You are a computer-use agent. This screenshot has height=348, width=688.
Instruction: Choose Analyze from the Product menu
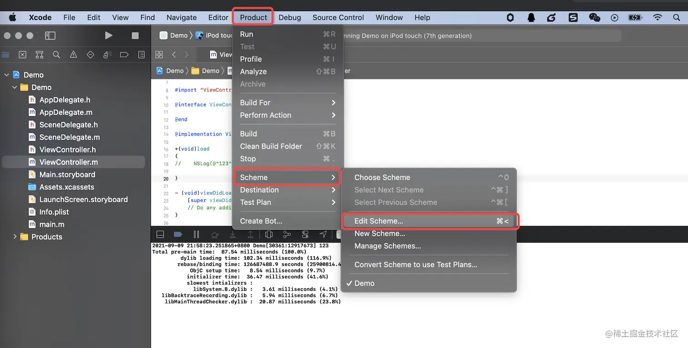(x=288, y=71)
